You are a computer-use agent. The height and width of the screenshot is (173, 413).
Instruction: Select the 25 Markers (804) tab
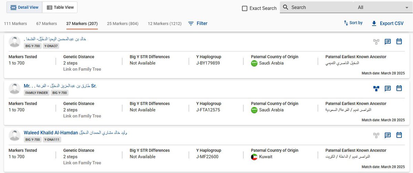point(123,23)
